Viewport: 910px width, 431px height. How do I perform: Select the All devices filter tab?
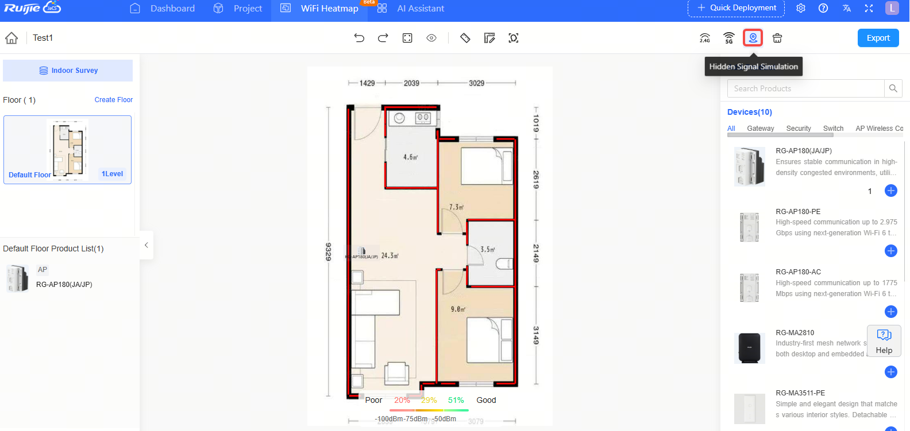click(731, 129)
